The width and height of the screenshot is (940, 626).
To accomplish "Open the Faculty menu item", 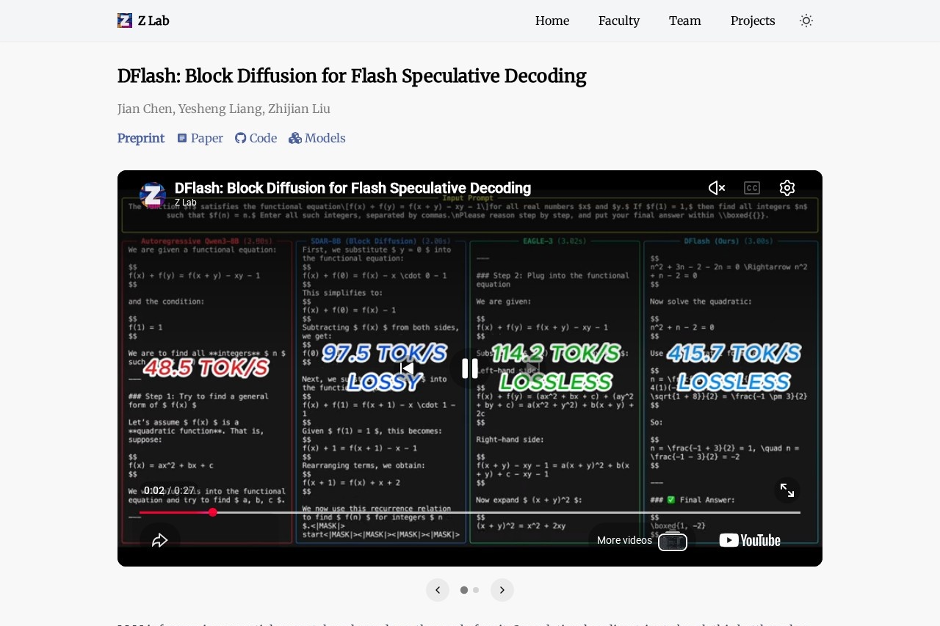I will [619, 21].
